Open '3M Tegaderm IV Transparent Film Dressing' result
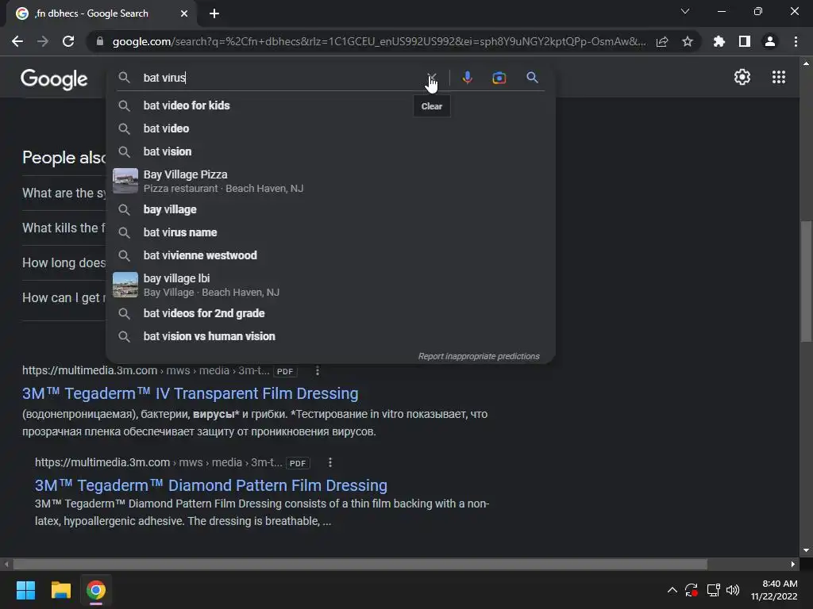Screen dimensions: 813x609 [191, 393]
